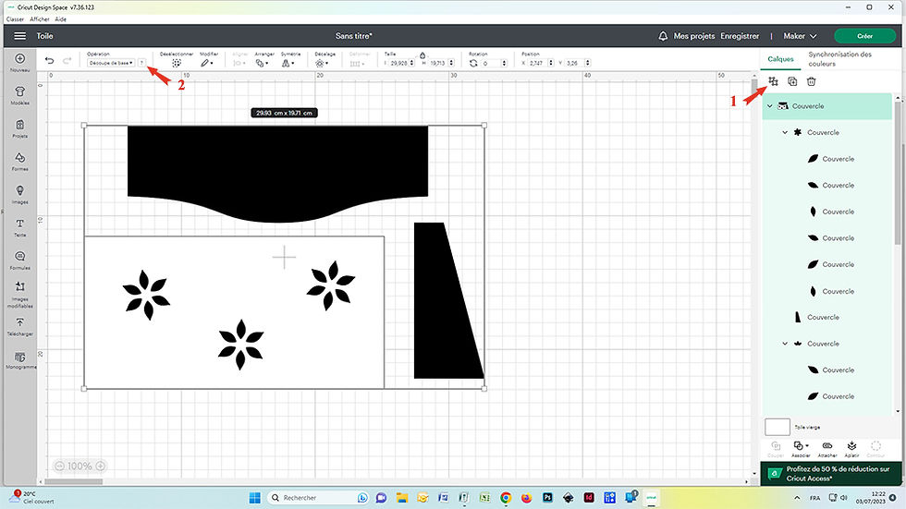Image resolution: width=906 pixels, height=509 pixels.
Task: Click the operation help question-mark button
Action: [x=141, y=62]
